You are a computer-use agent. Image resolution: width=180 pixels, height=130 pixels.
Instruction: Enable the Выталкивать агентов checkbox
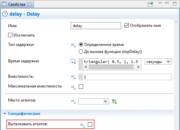pyautogui.click(x=90, y=124)
